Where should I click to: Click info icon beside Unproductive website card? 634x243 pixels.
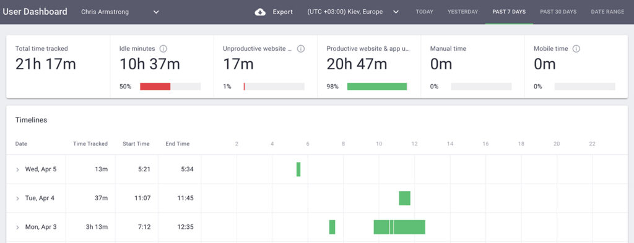pyautogui.click(x=301, y=48)
